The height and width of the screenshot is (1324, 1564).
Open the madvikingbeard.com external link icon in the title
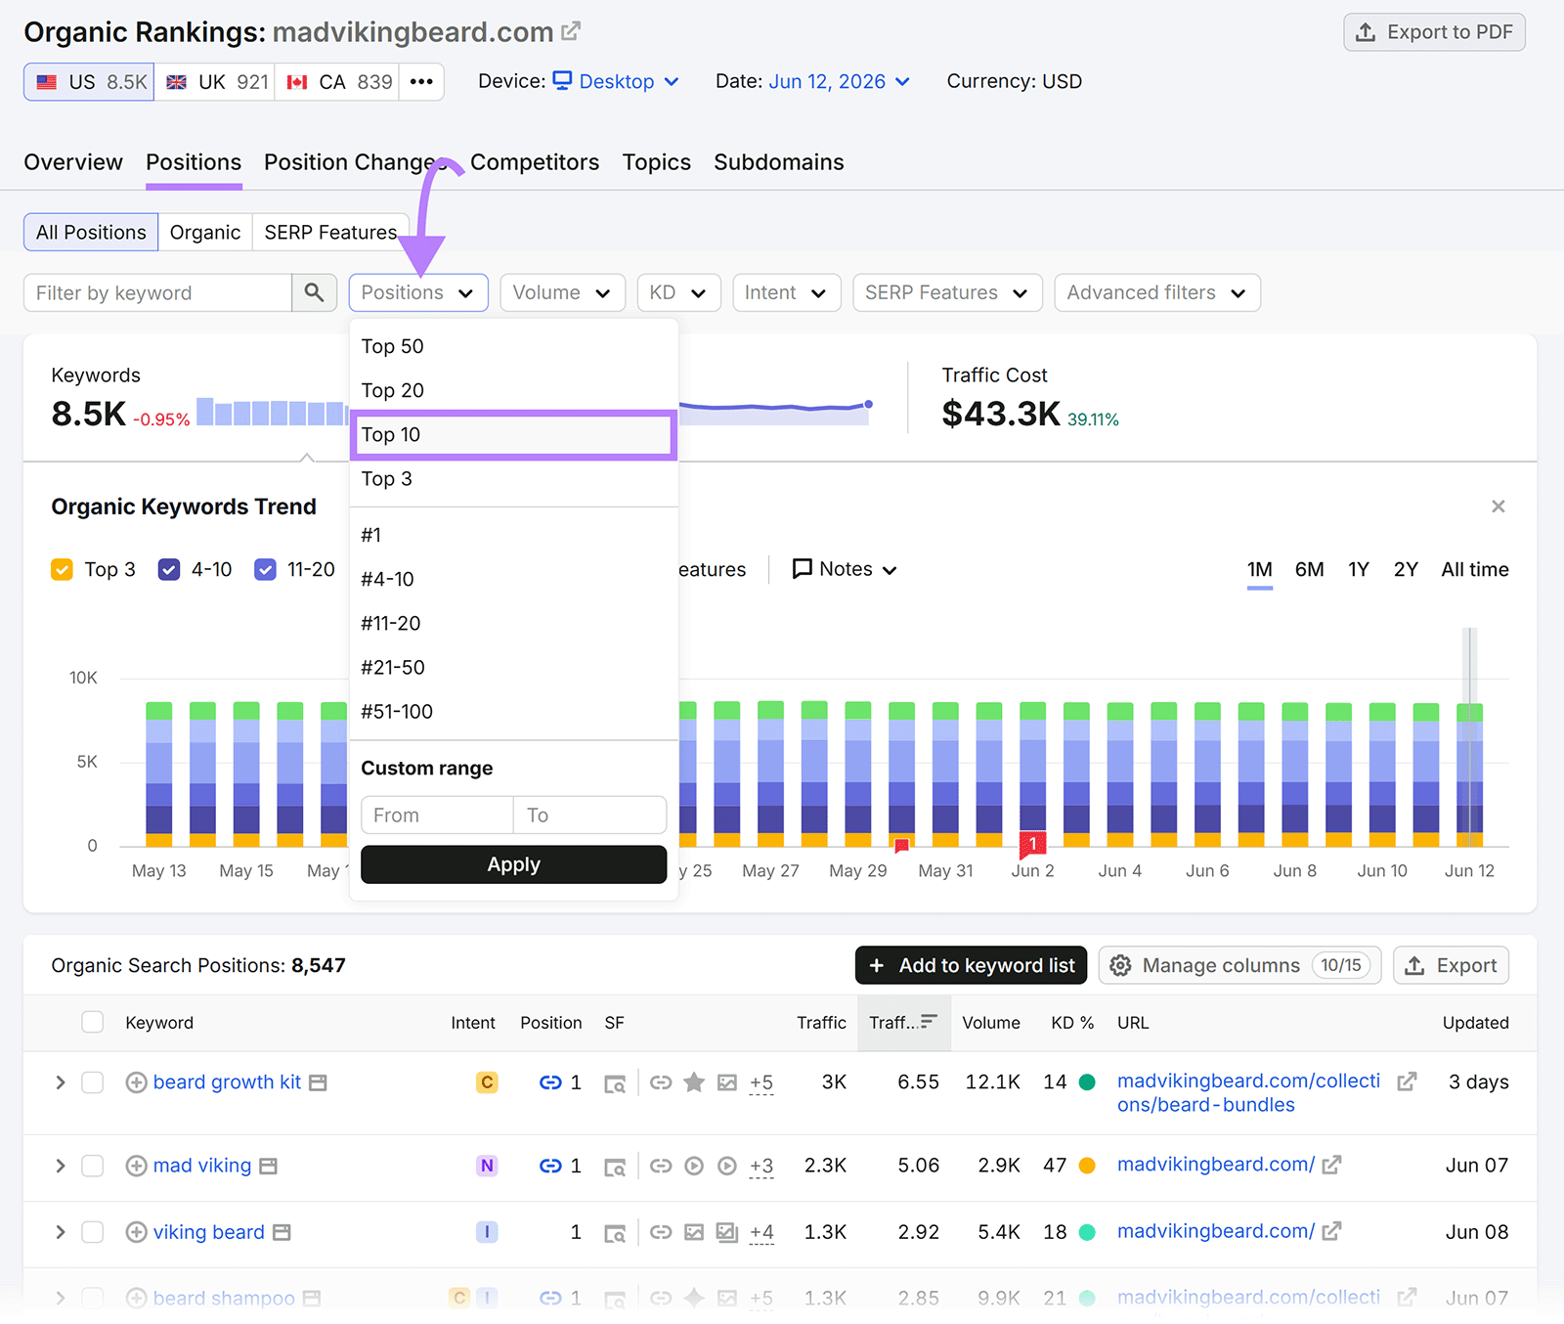(571, 31)
